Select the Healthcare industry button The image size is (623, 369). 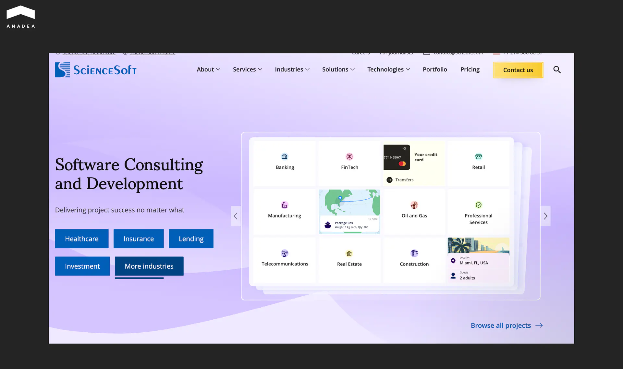tap(82, 239)
